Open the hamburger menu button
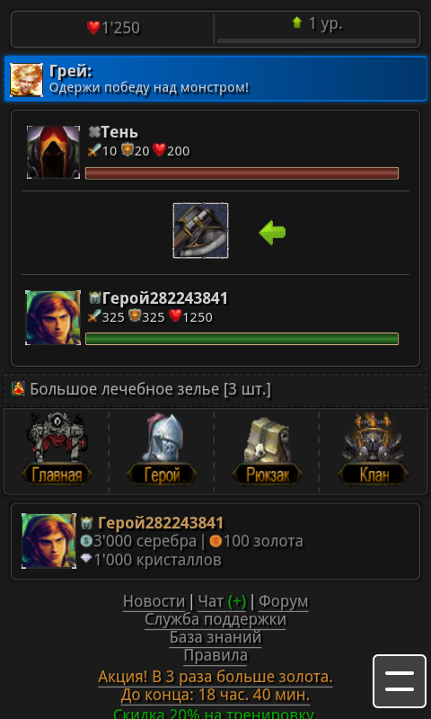This screenshot has width=431, height=719. 400,681
